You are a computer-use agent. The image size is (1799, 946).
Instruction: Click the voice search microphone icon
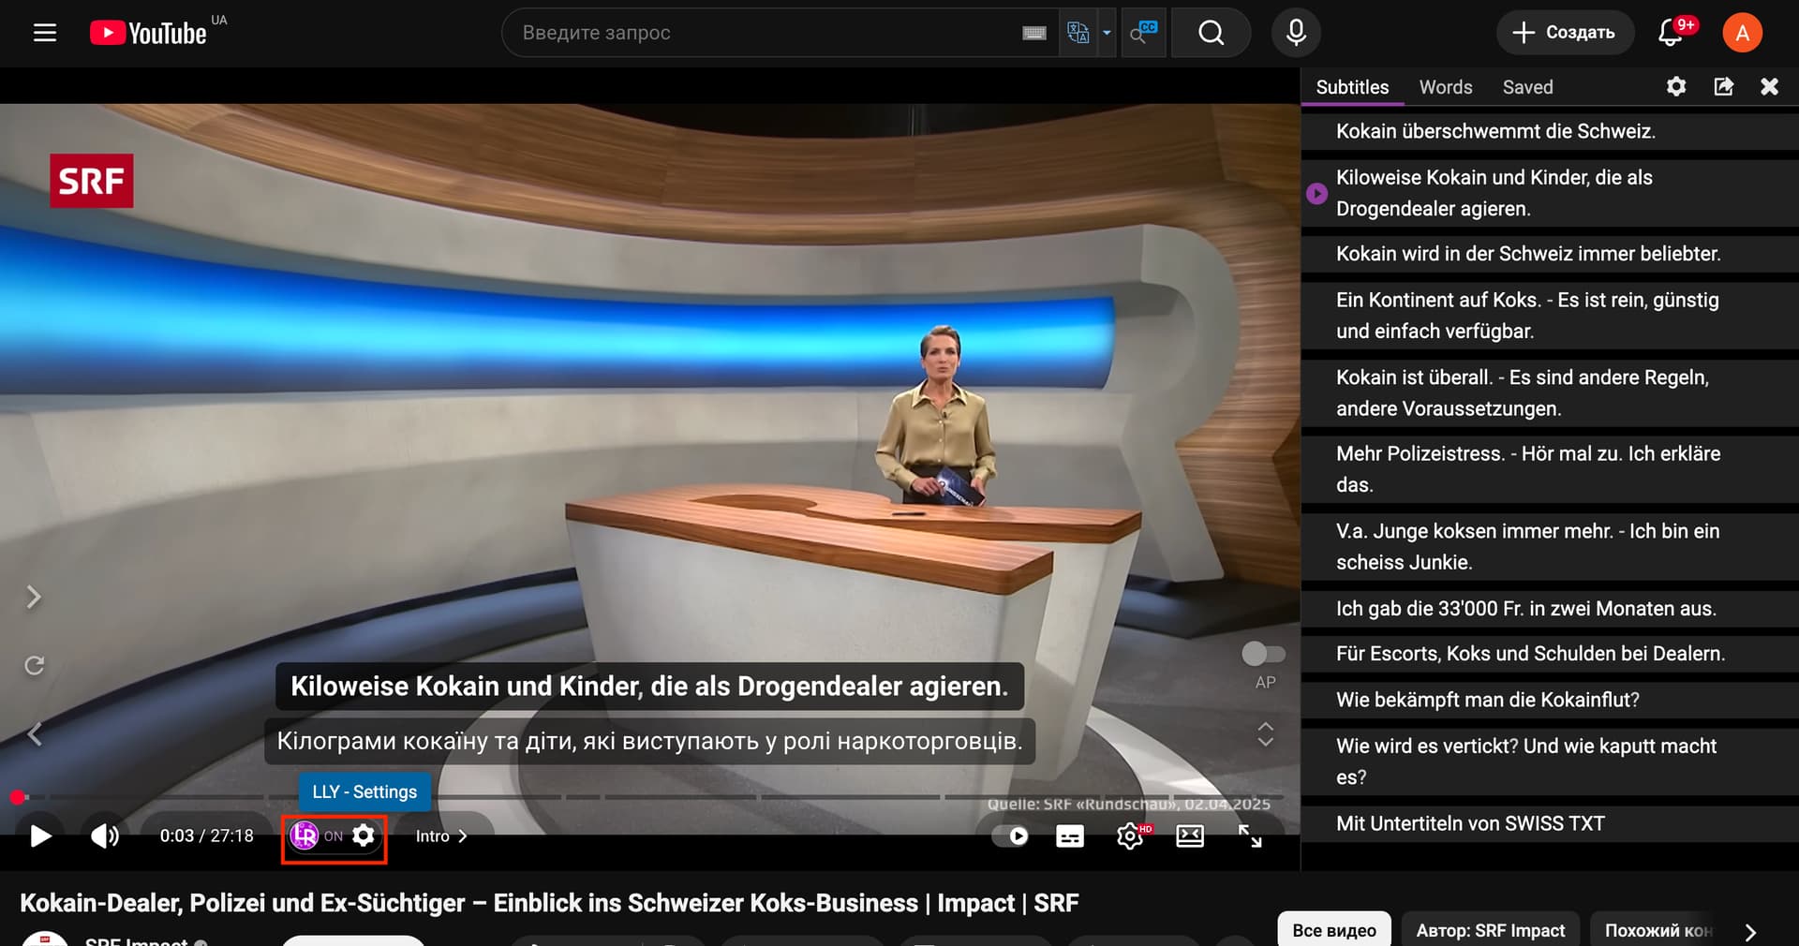tap(1296, 33)
